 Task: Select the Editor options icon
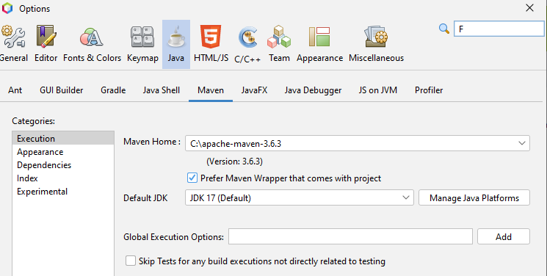[x=46, y=44]
